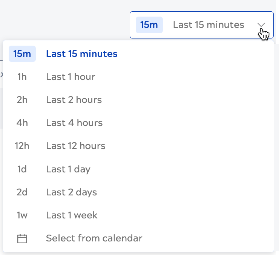Click the 1w shortcut badge
Image resolution: width=279 pixels, height=255 pixels.
click(x=22, y=215)
